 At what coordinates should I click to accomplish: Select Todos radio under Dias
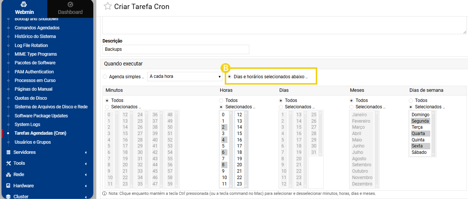281,100
